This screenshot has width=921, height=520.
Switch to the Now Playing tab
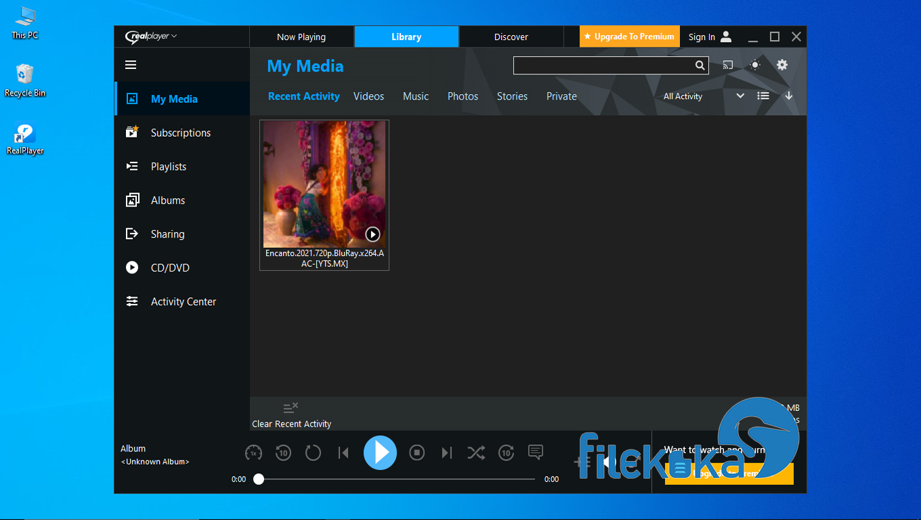click(301, 37)
